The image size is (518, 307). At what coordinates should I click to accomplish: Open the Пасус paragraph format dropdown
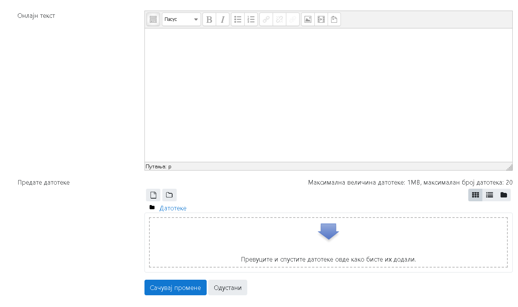tap(181, 19)
